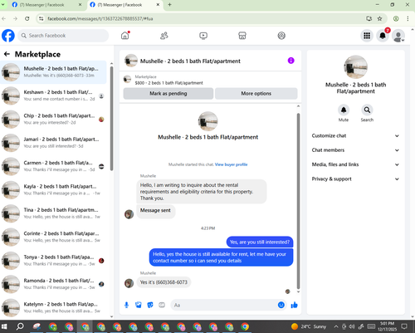Attach a photo using the image icon
The width and height of the screenshot is (415, 333).
[139, 305]
